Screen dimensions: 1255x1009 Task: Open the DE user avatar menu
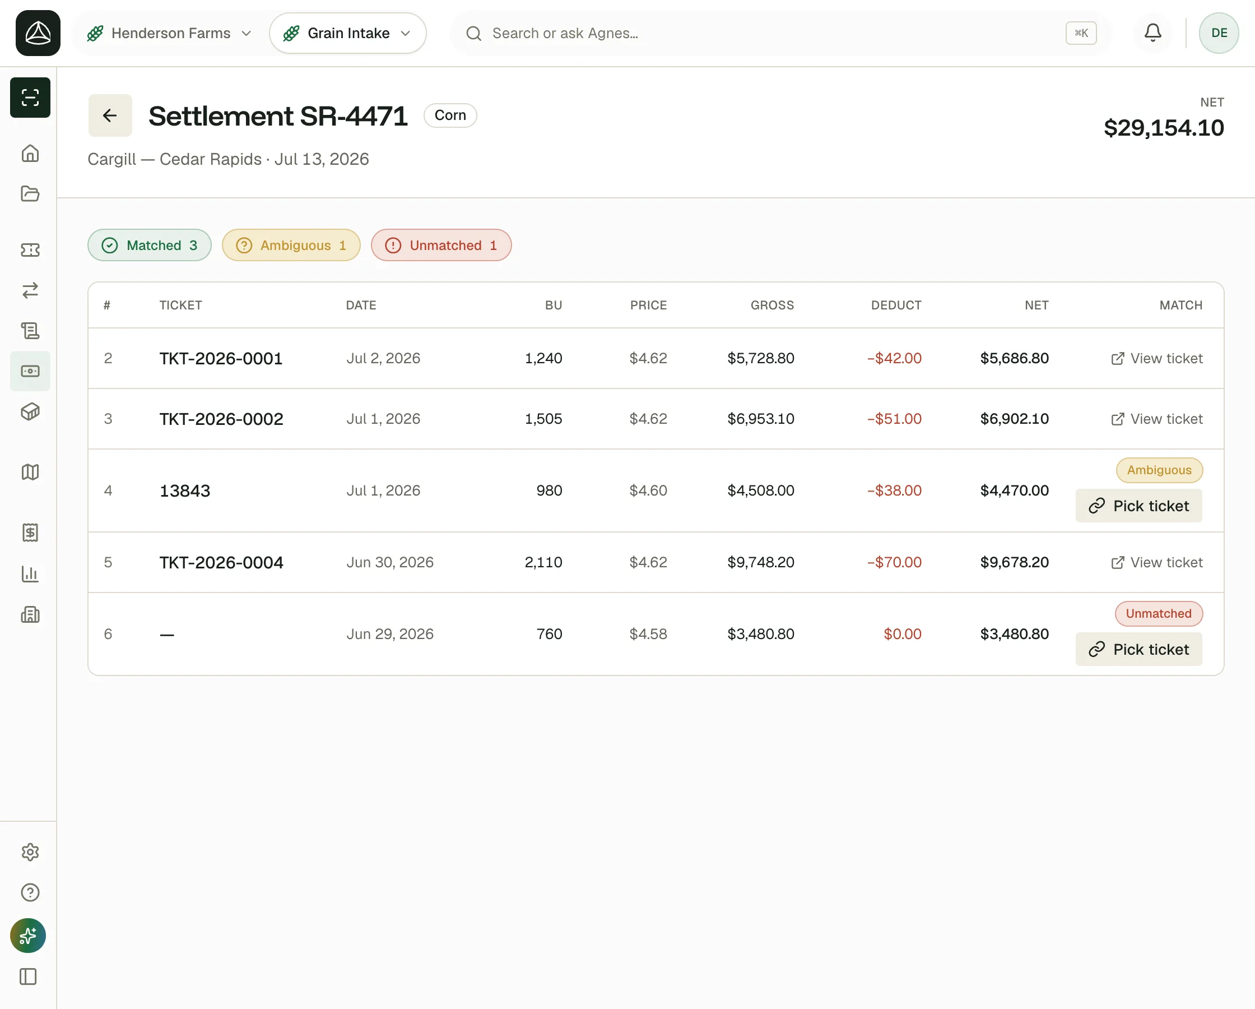click(x=1219, y=33)
